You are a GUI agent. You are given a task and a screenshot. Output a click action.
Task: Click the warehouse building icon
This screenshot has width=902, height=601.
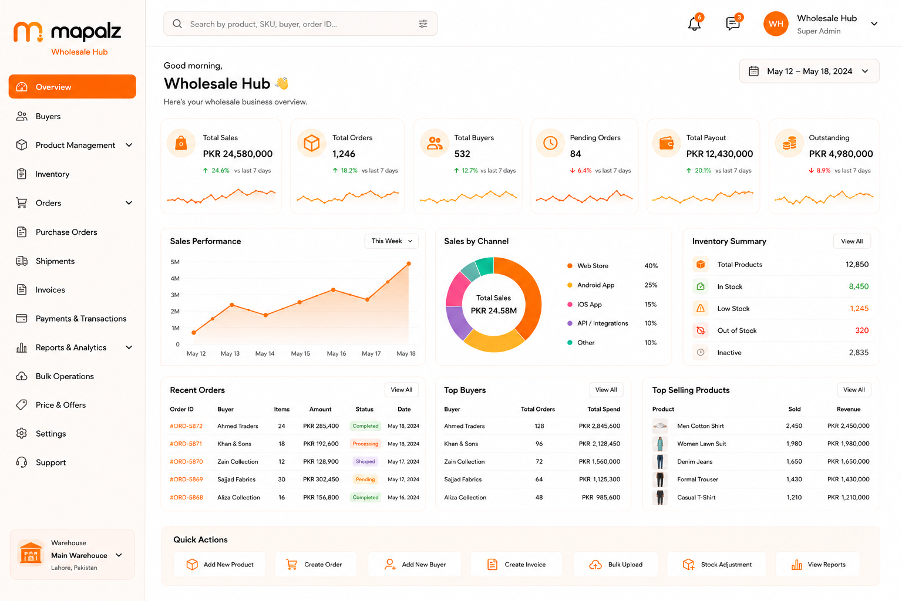(x=31, y=553)
